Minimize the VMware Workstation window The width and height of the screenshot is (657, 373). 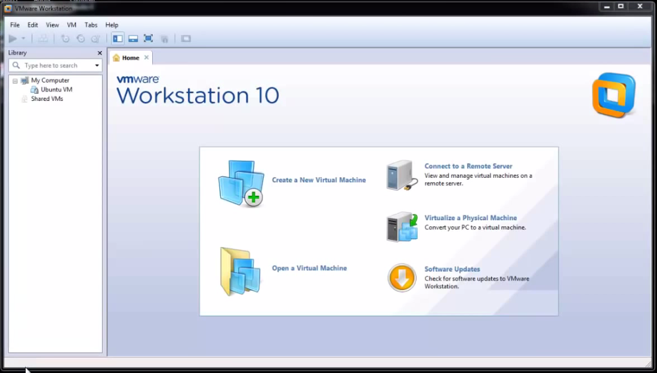click(x=607, y=7)
